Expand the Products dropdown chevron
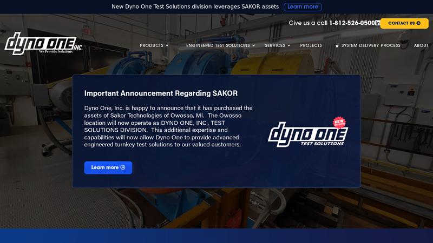Viewport: 433px width, 243px height. pyautogui.click(x=167, y=46)
